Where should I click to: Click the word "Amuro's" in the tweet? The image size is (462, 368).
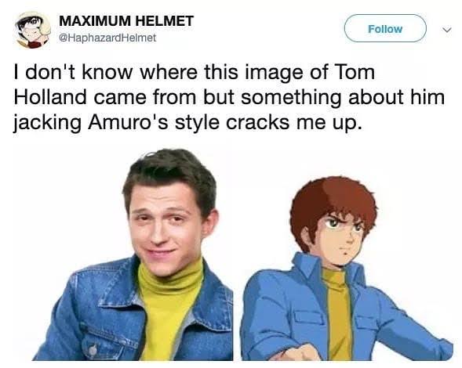pos(128,122)
